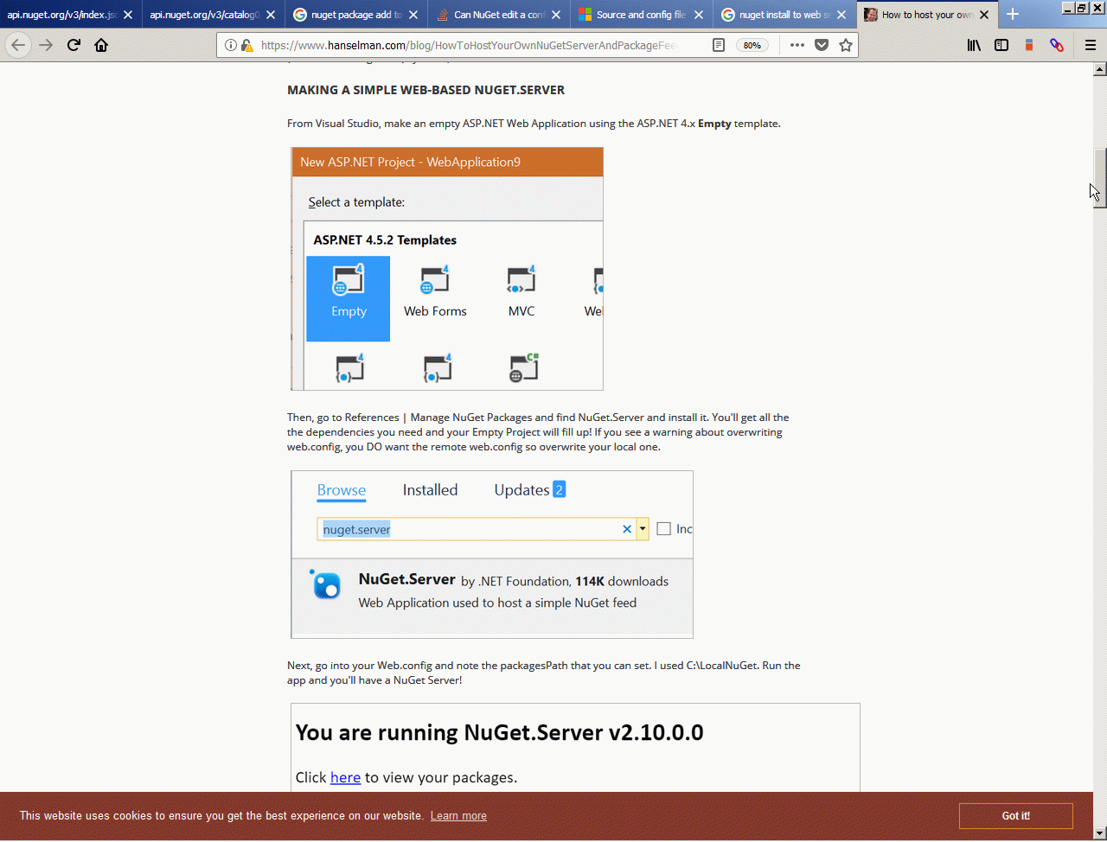Screen dimensions: 1107x842
Task: Click the 'From Visual Studio, make an empty' paragraph
Action: tap(534, 124)
